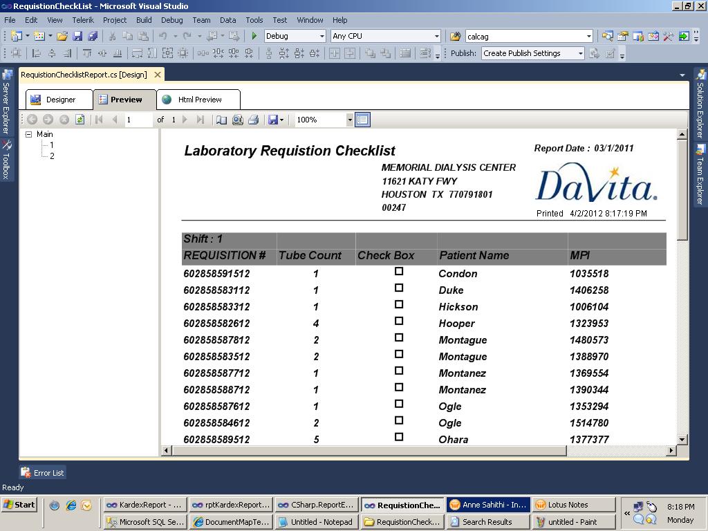Toggle the Print Preview layout icon
The height and width of the screenshot is (531, 708).
click(x=221, y=120)
